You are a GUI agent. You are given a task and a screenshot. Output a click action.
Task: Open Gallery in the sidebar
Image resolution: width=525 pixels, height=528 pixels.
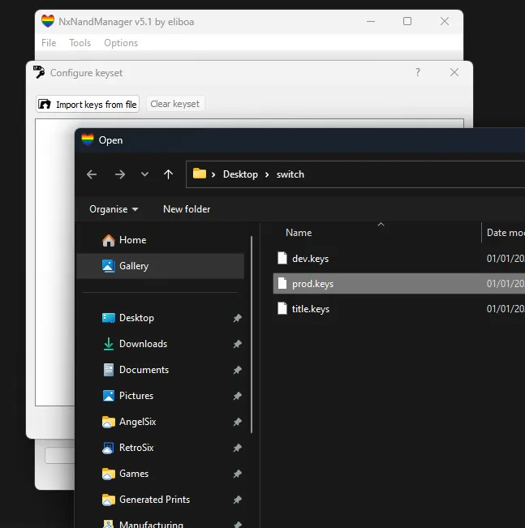(x=134, y=266)
